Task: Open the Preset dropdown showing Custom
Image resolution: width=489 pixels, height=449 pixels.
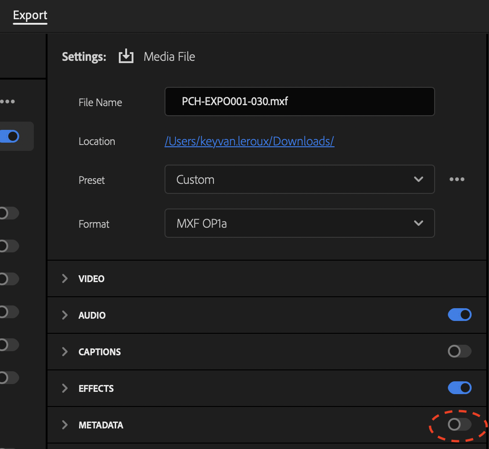Action: point(299,179)
